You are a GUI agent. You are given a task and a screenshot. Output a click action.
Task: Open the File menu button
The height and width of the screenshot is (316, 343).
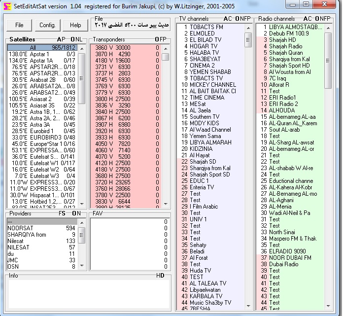tap(19, 25)
